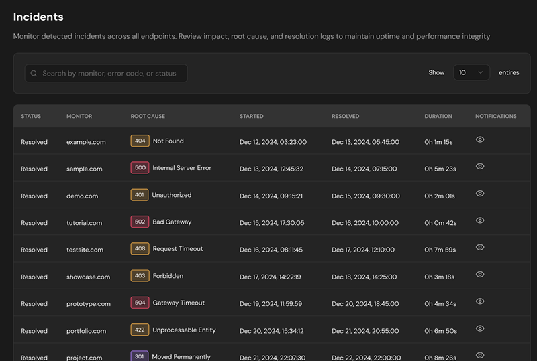Select the showcase.com monitor cell
The image size is (537, 361).
(x=89, y=277)
